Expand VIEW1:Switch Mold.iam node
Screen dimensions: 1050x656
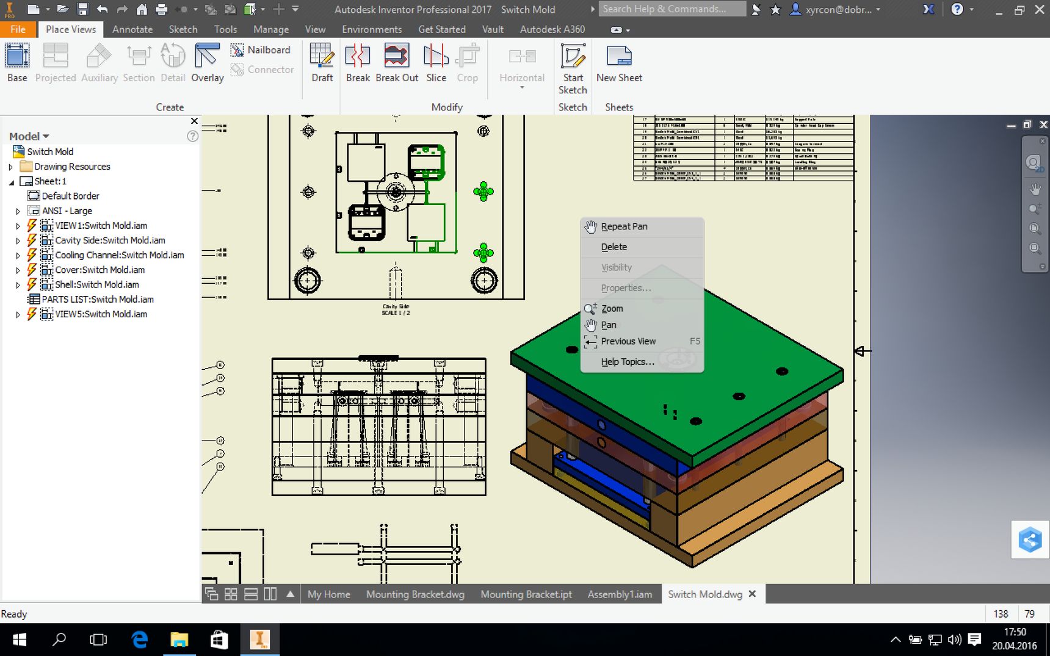[x=18, y=226]
